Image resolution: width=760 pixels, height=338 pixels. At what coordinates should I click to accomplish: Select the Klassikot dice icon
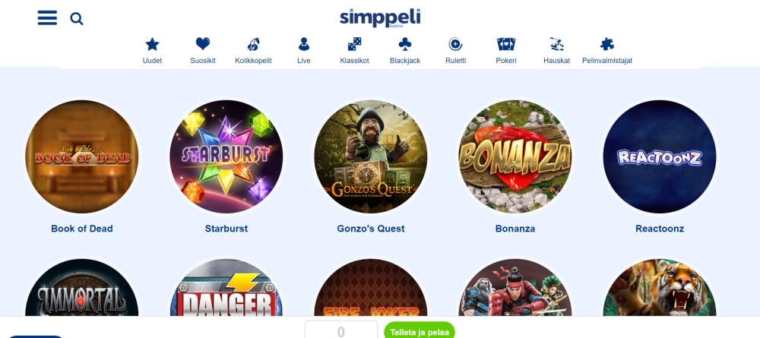point(354,44)
